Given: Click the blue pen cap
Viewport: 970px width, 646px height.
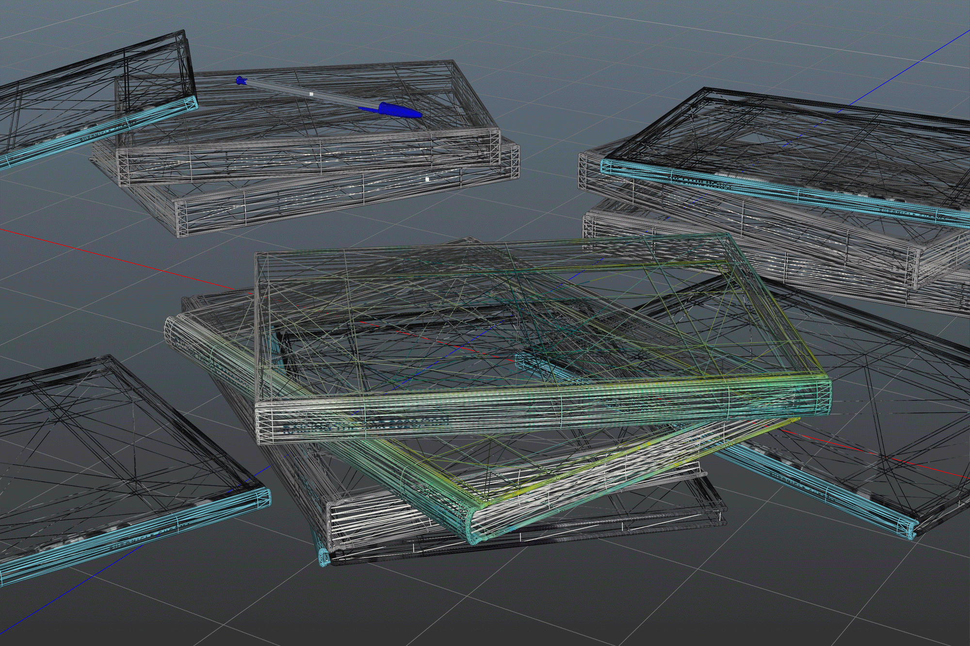Looking at the screenshot, I should pos(399,110).
